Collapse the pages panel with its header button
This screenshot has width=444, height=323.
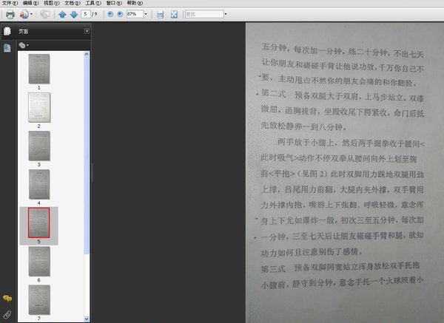[87, 31]
